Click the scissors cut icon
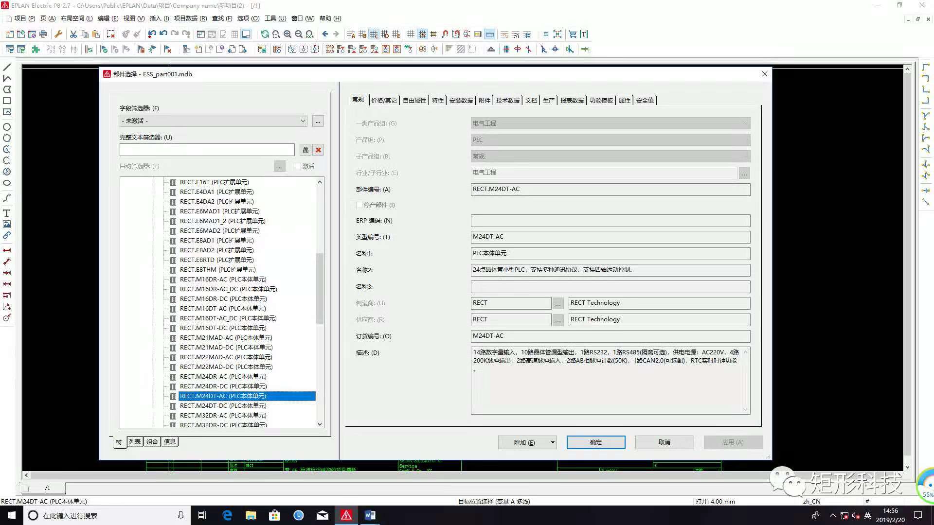Image resolution: width=934 pixels, height=525 pixels. click(x=73, y=34)
